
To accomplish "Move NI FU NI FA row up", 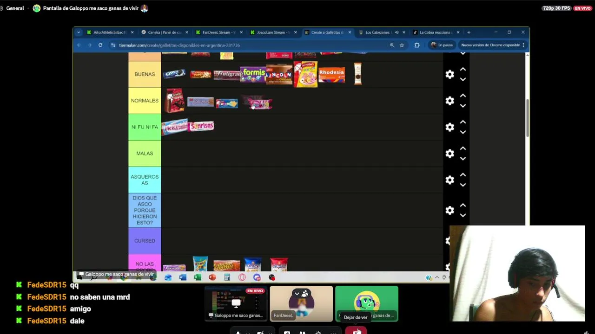I will 463,122.
